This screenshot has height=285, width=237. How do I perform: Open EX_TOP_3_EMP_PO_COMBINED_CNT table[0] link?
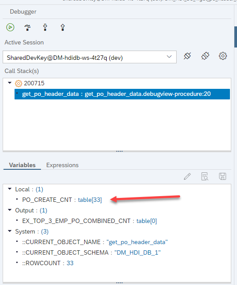pos(147,221)
